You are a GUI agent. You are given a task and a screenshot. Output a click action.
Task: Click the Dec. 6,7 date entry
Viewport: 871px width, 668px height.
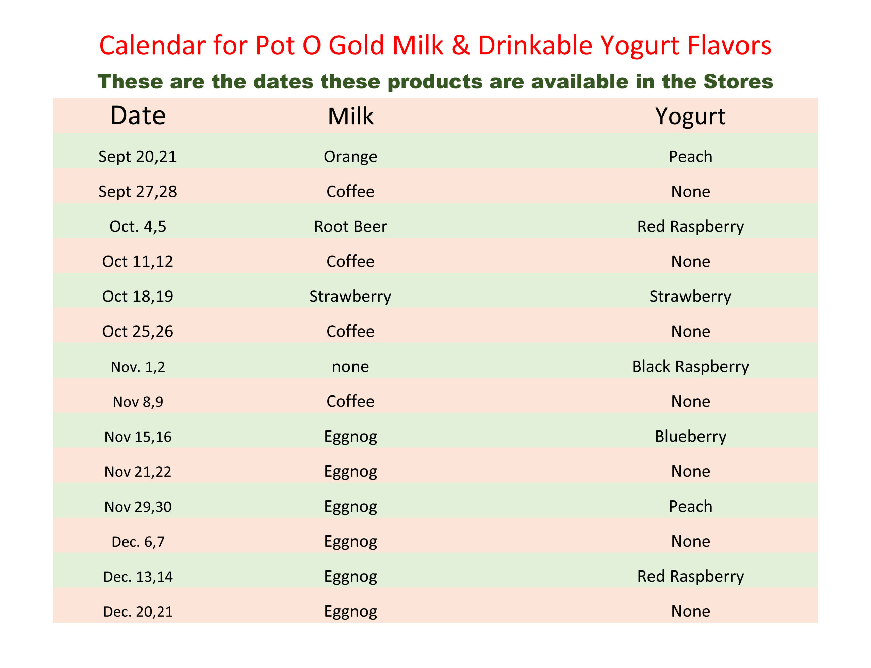(138, 542)
